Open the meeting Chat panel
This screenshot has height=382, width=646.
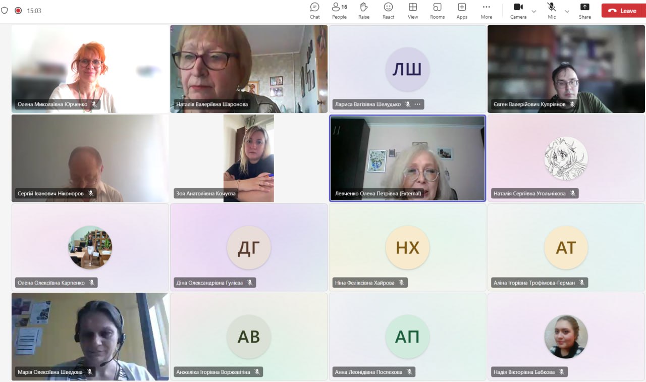[x=315, y=11]
